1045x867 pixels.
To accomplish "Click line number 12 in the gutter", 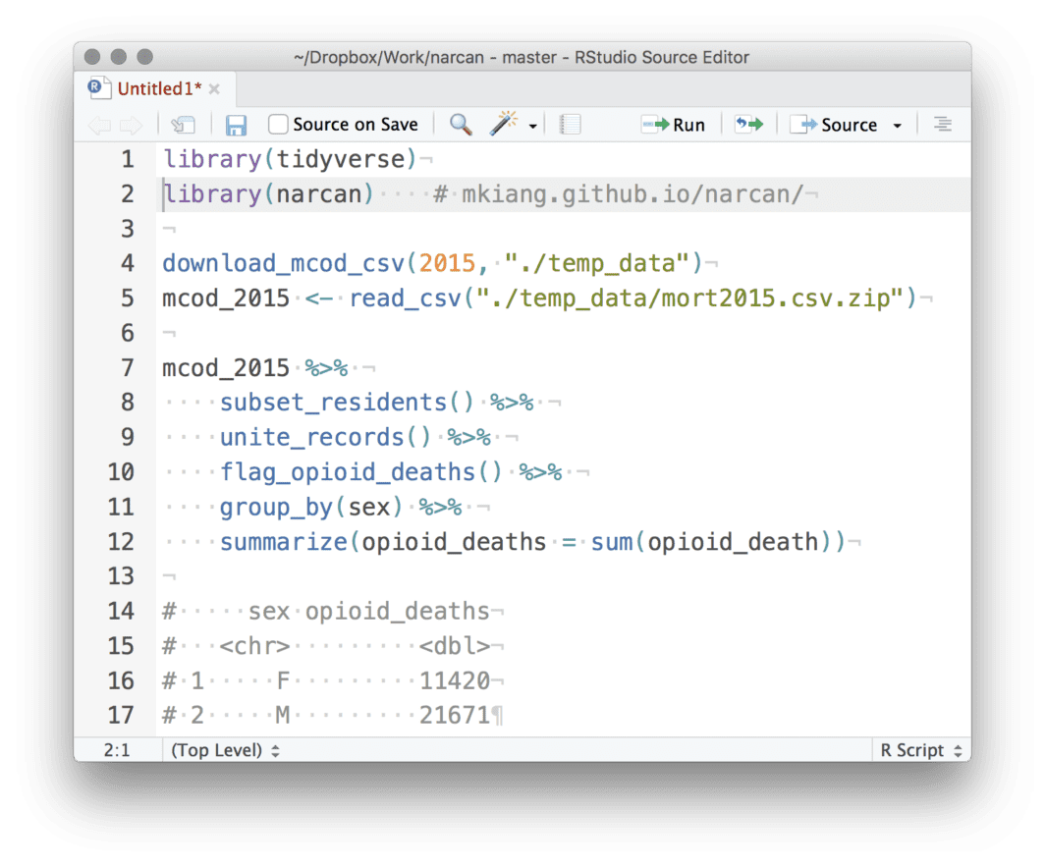I will [121, 541].
